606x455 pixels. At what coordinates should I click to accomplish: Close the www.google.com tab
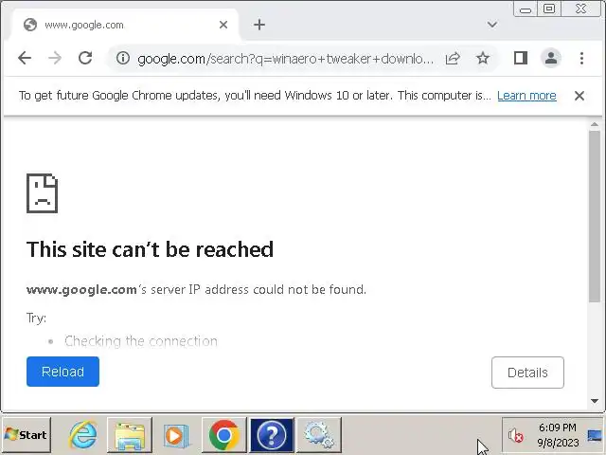pyautogui.click(x=223, y=25)
